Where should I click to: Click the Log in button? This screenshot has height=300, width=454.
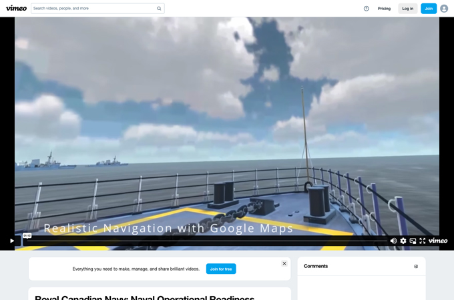click(408, 9)
